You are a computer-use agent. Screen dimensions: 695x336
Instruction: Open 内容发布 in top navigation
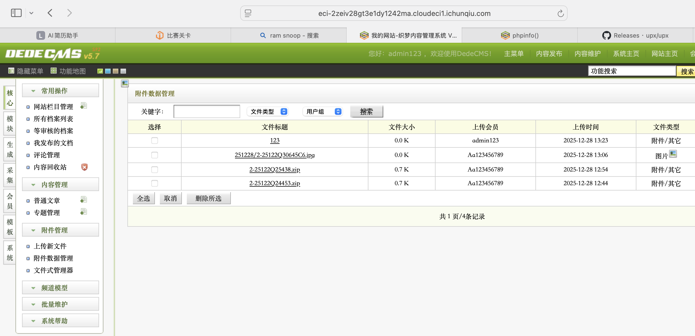click(x=549, y=54)
